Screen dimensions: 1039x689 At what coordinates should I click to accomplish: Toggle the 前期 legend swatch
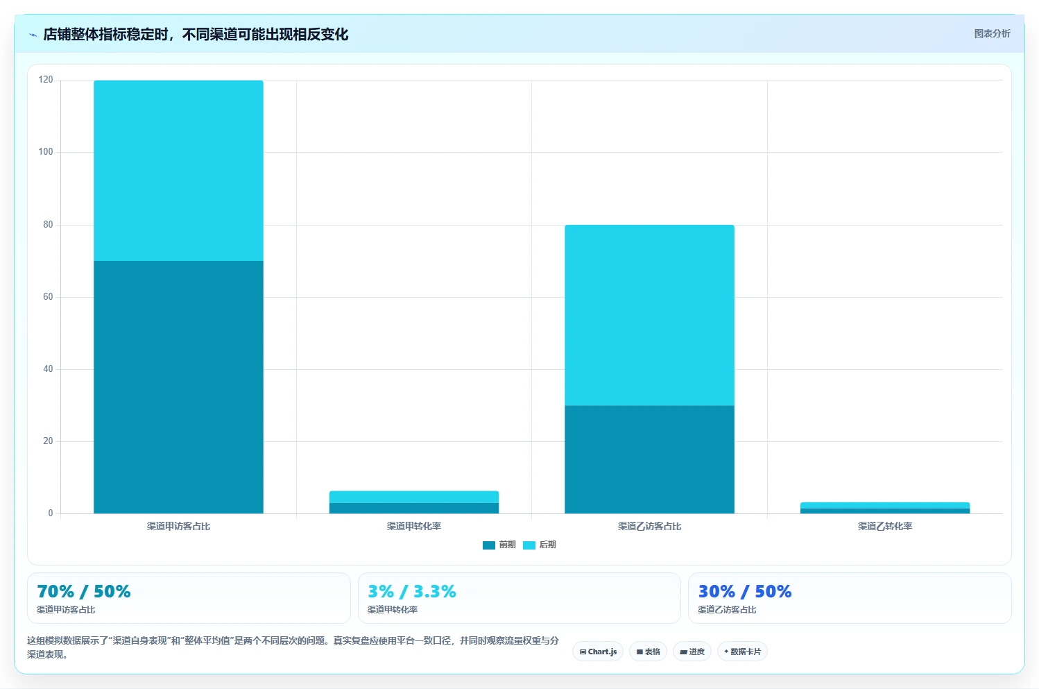pos(489,545)
